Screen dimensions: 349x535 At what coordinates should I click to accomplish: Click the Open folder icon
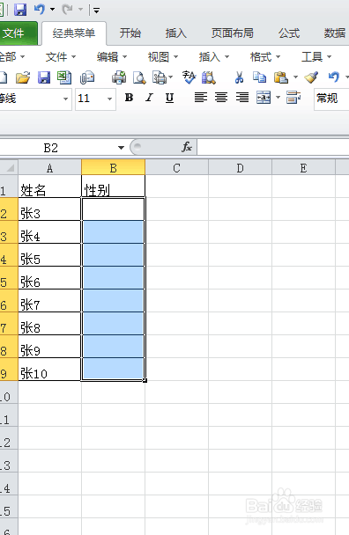23,77
